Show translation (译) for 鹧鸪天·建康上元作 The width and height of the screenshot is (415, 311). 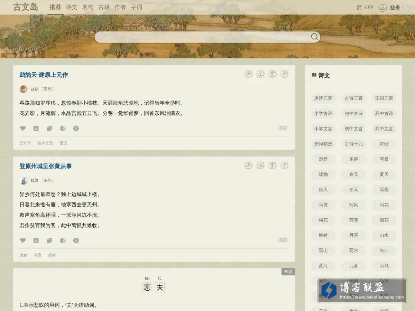pyautogui.click(x=248, y=74)
